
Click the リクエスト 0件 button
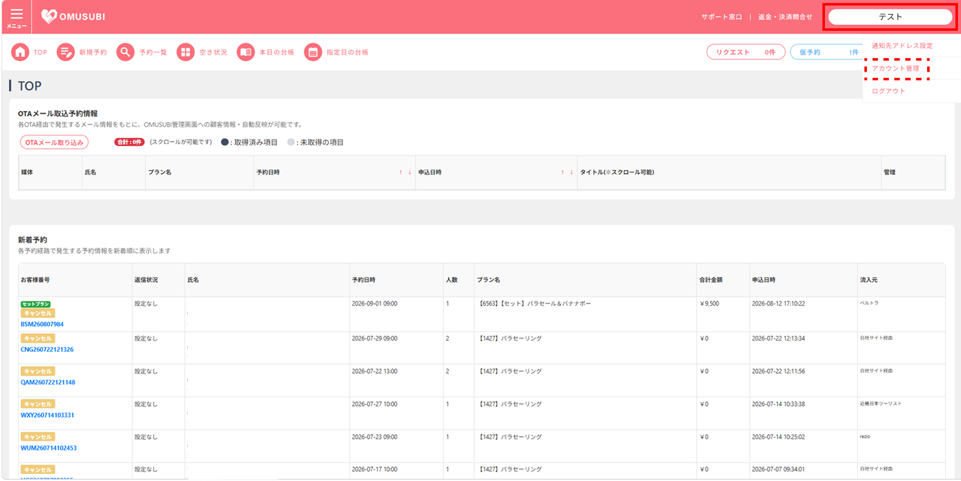746,52
